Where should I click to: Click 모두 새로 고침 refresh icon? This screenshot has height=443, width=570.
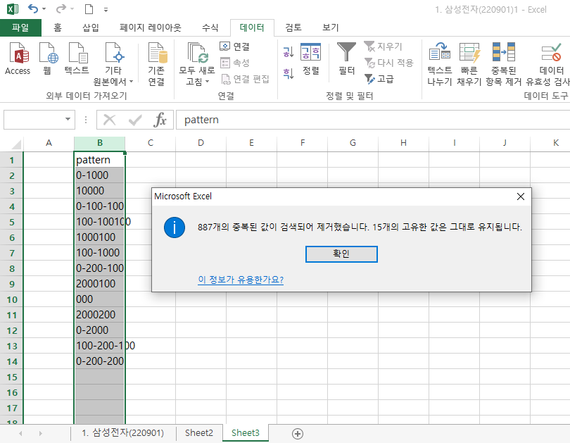[197, 53]
